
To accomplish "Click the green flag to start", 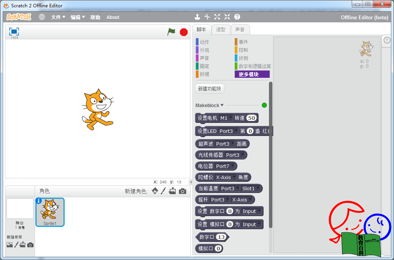I will click(x=171, y=32).
